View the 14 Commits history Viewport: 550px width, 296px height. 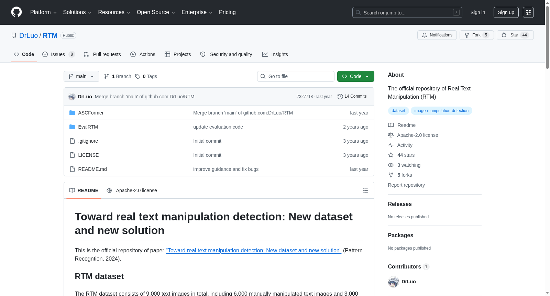click(x=352, y=96)
